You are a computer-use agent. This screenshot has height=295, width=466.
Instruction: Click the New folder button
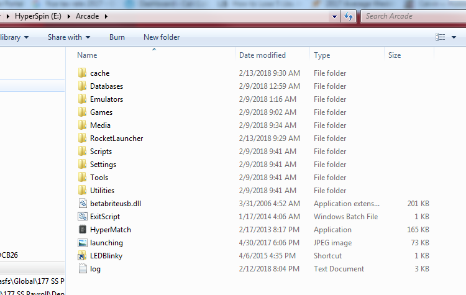click(x=162, y=37)
